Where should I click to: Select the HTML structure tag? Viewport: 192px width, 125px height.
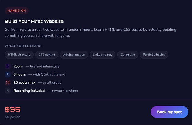click(x=19, y=55)
